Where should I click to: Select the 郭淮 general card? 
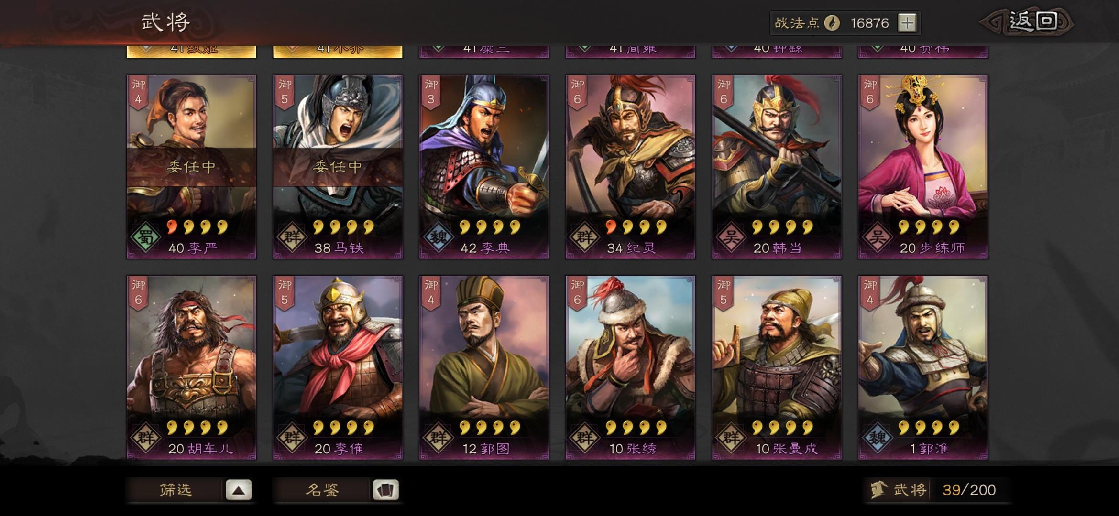(x=923, y=367)
